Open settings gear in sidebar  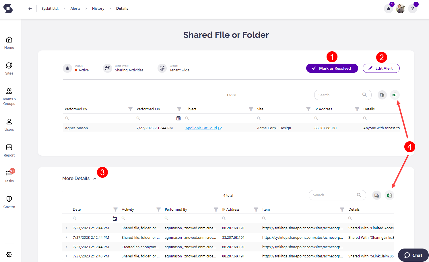[x=9, y=255]
